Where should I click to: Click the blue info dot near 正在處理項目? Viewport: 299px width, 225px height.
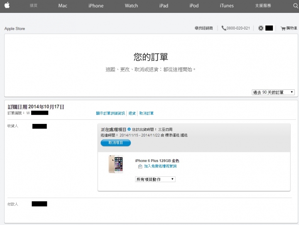[x=129, y=129]
